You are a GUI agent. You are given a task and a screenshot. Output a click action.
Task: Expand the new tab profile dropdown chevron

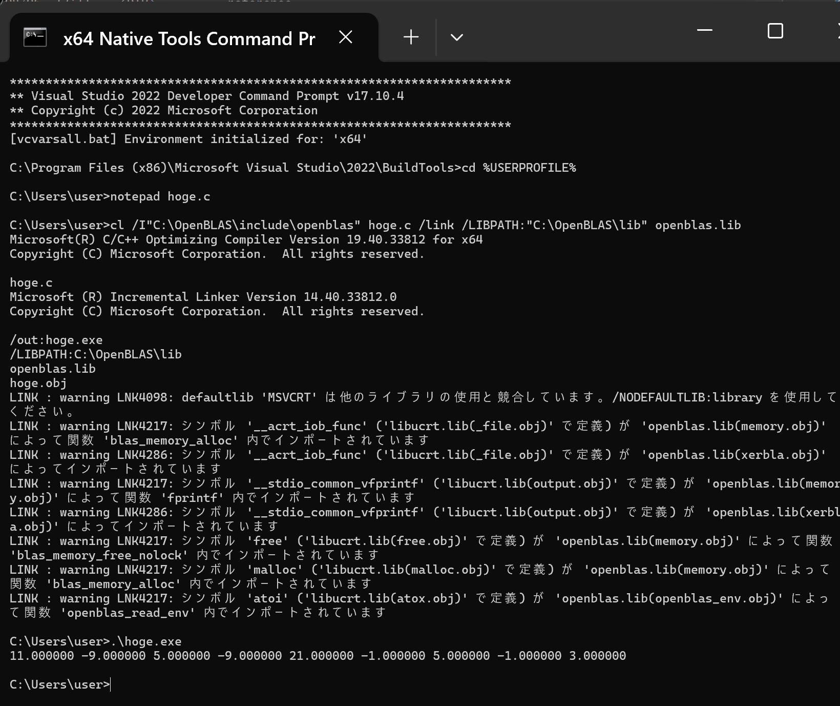click(456, 37)
